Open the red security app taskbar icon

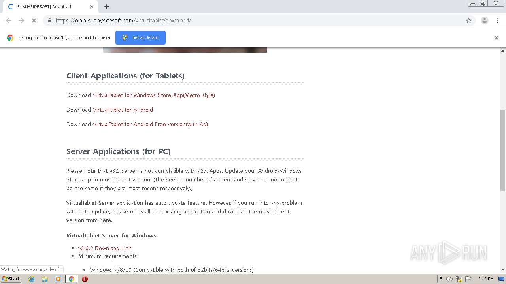(x=85, y=279)
